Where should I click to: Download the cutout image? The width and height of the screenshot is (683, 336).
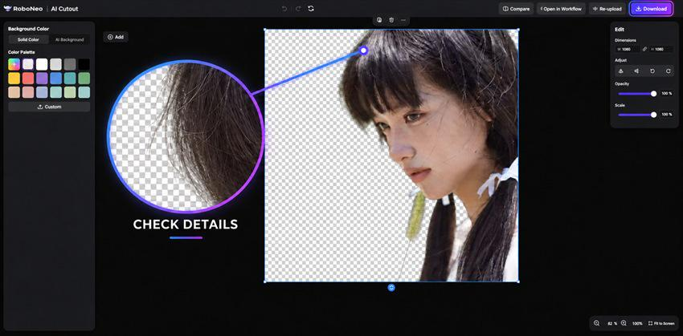[651, 9]
